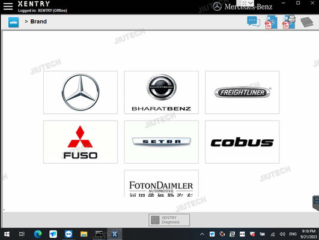
Task: Click the ENG language indicator
Action: 293,234
